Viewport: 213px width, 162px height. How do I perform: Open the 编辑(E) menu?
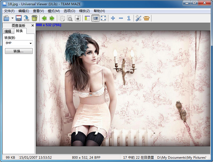[24, 11]
